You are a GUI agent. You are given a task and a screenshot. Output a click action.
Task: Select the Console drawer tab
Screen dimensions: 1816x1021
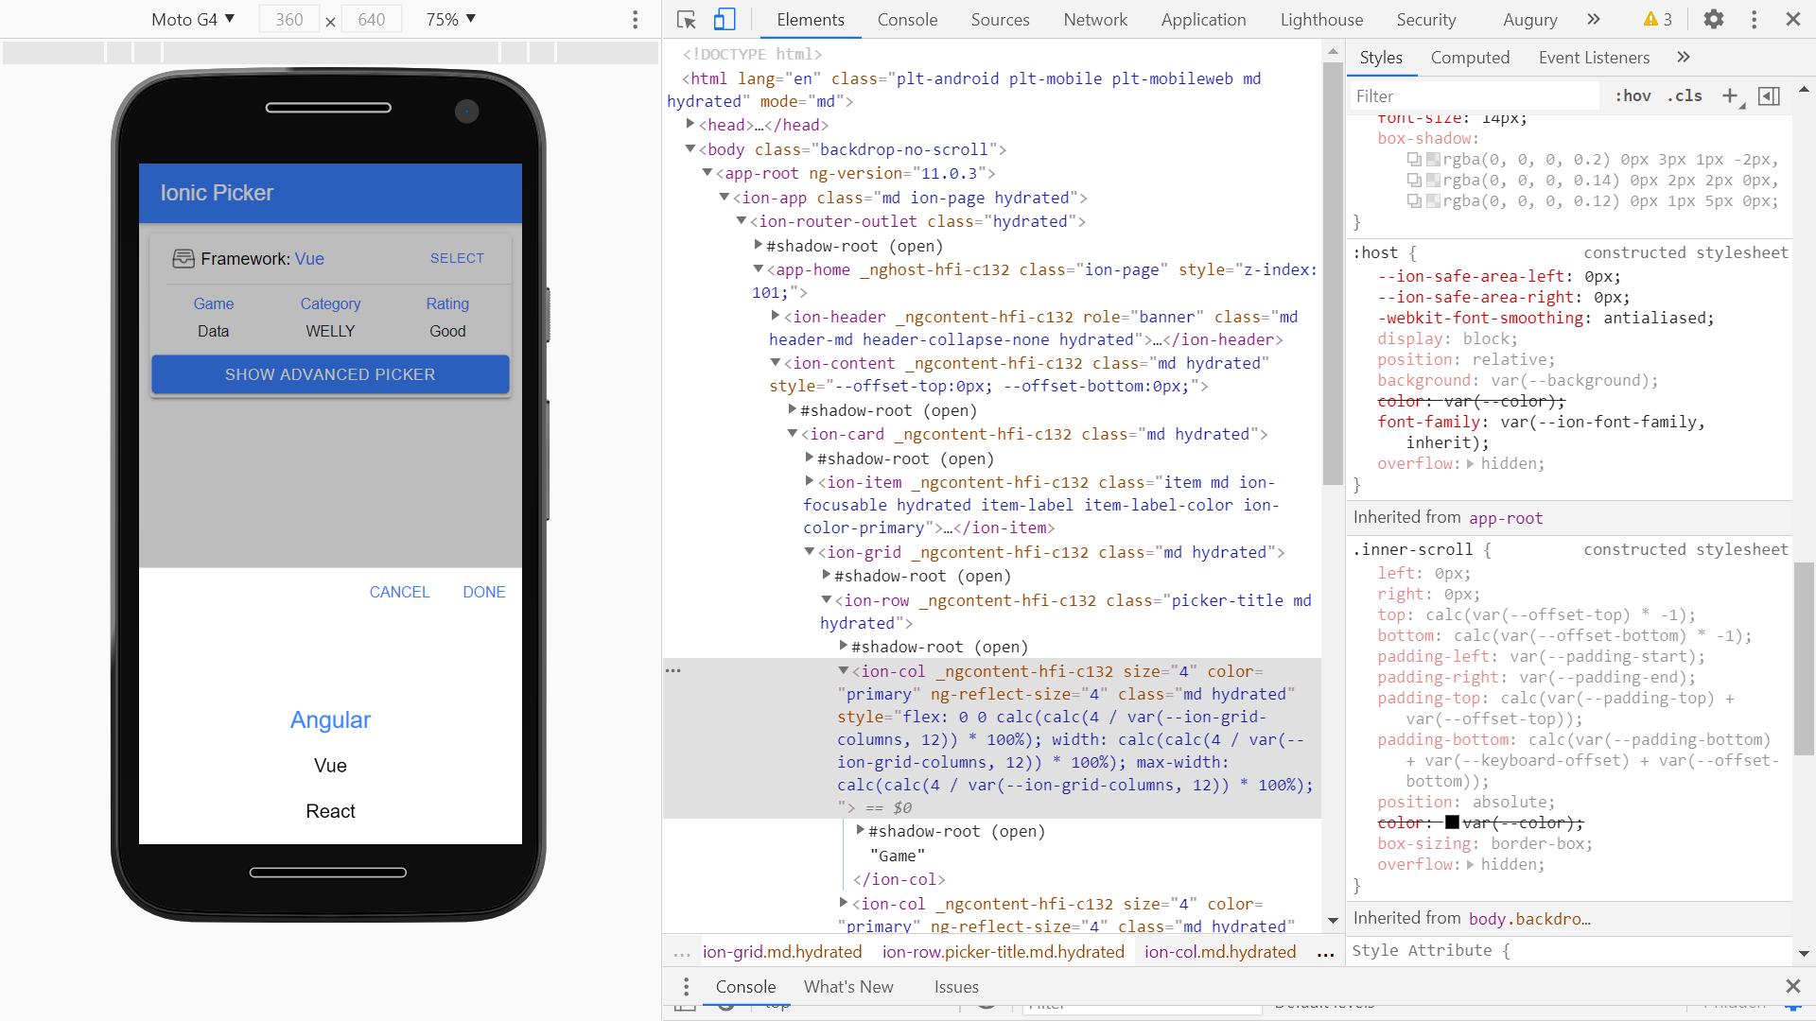pos(745,987)
